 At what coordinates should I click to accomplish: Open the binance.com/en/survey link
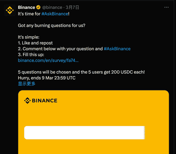point(48,61)
